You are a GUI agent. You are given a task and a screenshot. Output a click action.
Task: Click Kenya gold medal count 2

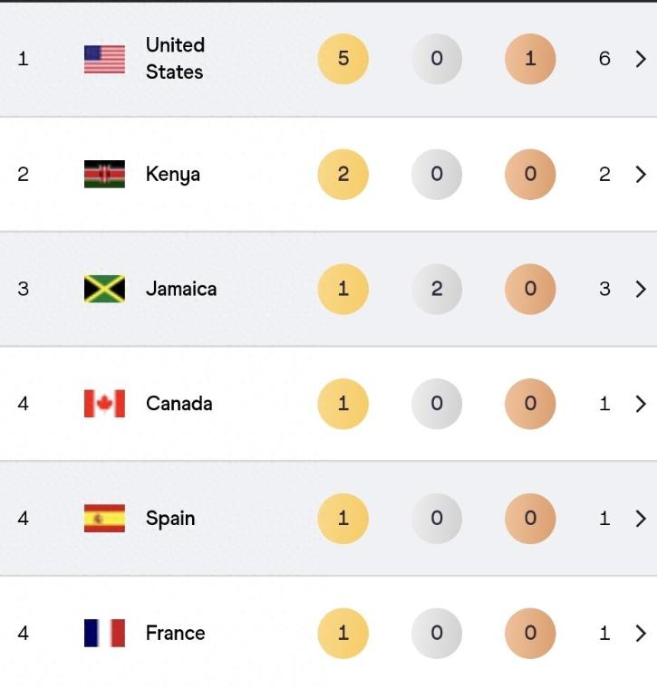343,174
